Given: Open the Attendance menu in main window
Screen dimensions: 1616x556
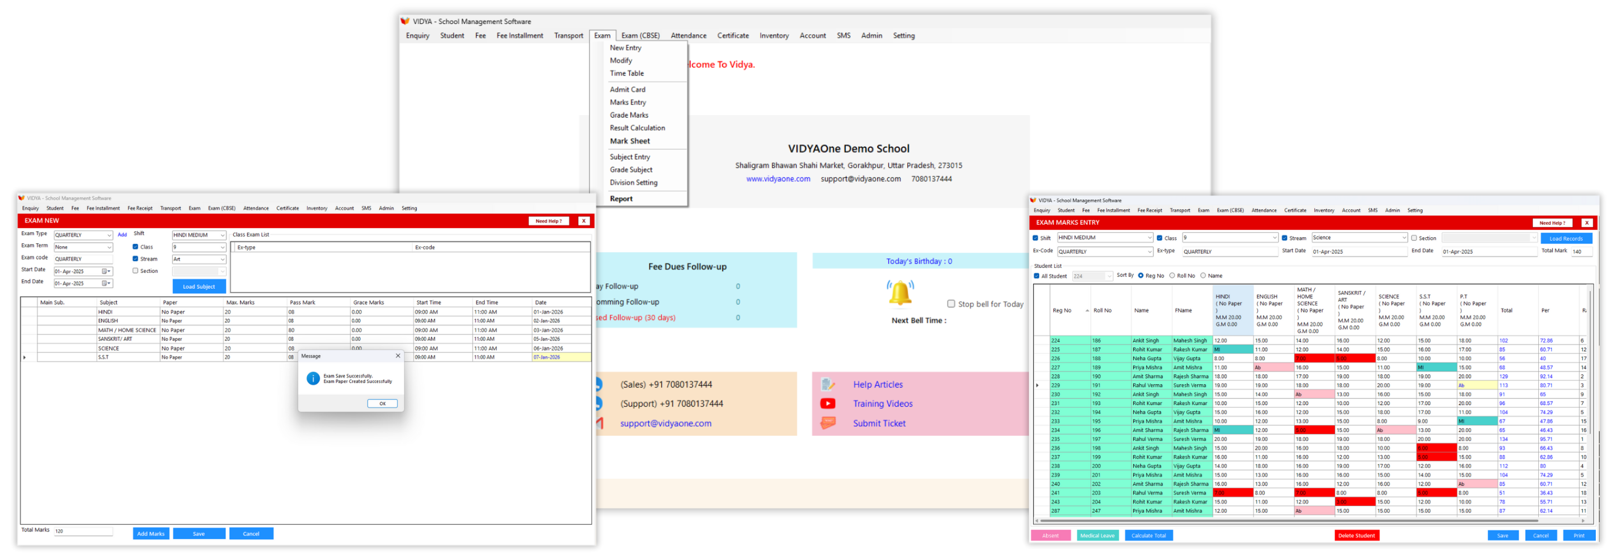Looking at the screenshot, I should pyautogui.click(x=688, y=36).
